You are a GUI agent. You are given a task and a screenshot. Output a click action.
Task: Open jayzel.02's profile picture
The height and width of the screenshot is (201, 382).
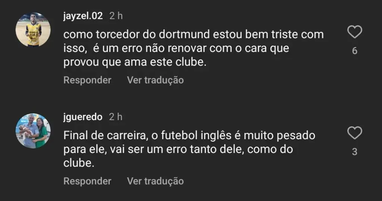(x=33, y=29)
